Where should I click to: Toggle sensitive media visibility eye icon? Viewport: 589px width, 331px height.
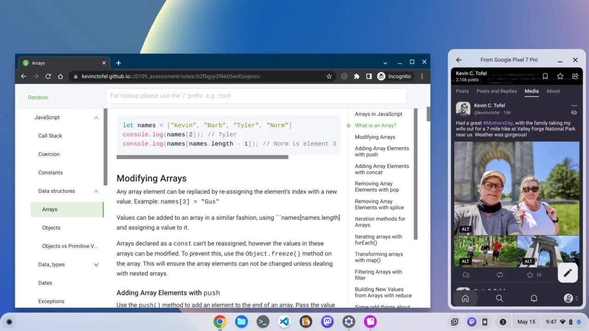[574, 113]
